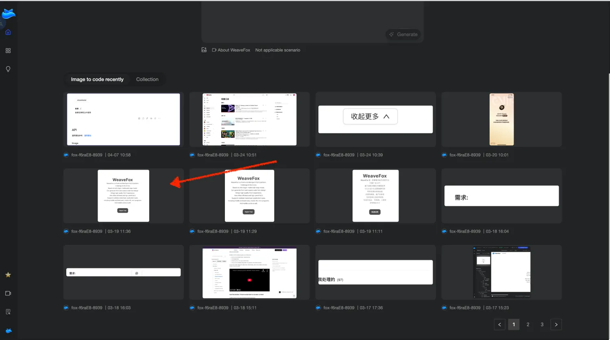The image size is (610, 340).
Task: Open the document list icon in the sidebar
Action: tap(8, 312)
